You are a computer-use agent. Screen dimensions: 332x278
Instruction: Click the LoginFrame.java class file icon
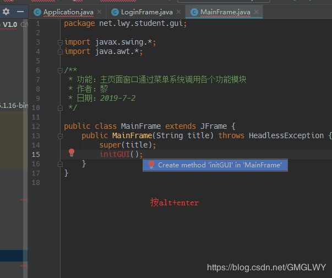115,12
